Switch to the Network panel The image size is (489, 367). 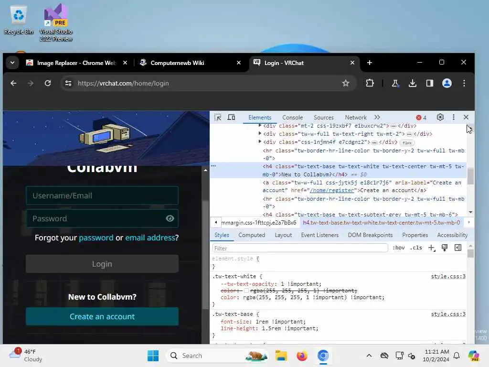coord(355,118)
